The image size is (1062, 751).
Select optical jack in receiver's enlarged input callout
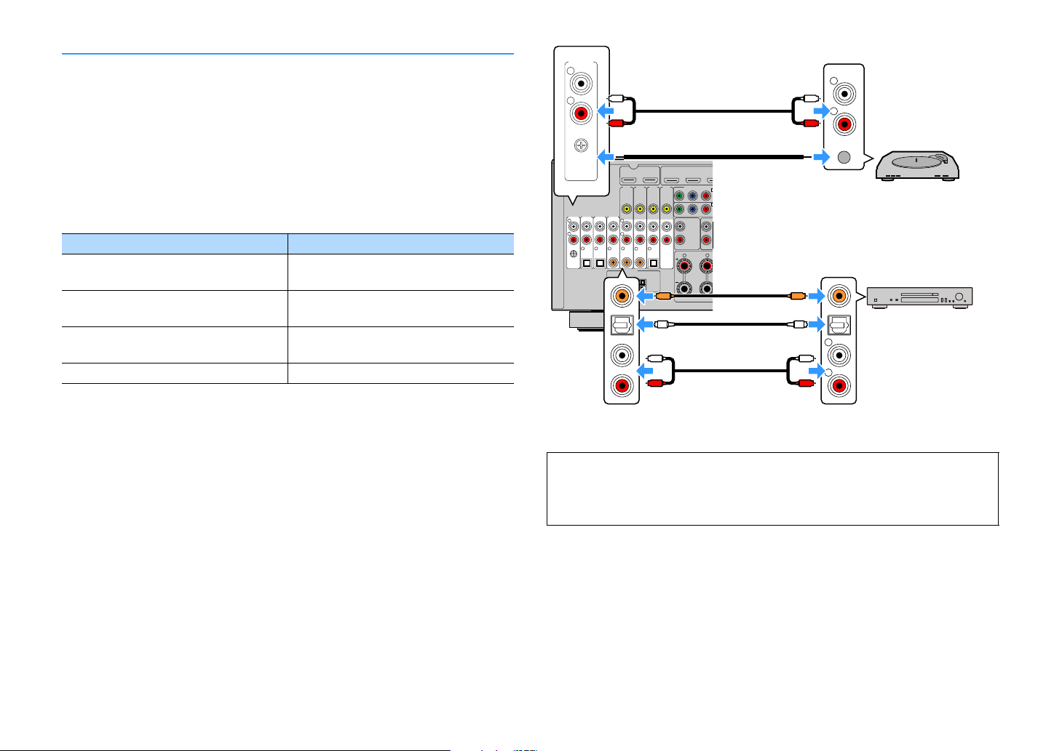coord(622,324)
